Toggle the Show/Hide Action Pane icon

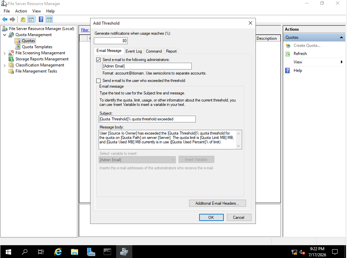49,20
